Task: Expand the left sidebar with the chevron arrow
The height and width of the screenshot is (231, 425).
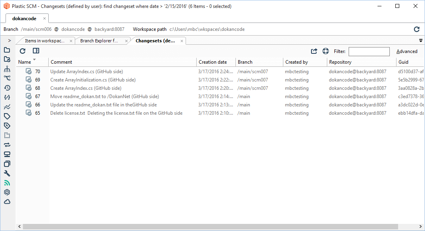Action: pyautogui.click(x=9, y=40)
